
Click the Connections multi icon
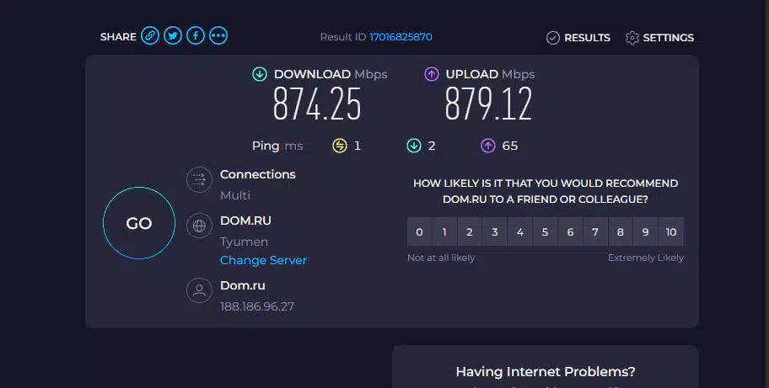point(199,179)
